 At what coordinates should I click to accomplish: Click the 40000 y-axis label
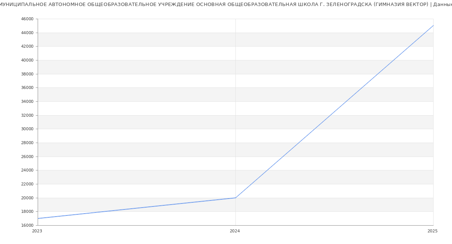click(x=27, y=60)
